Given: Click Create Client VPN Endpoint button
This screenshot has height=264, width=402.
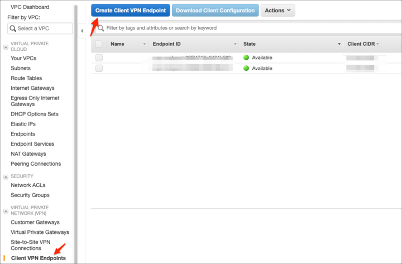Looking at the screenshot, I should (x=130, y=11).
